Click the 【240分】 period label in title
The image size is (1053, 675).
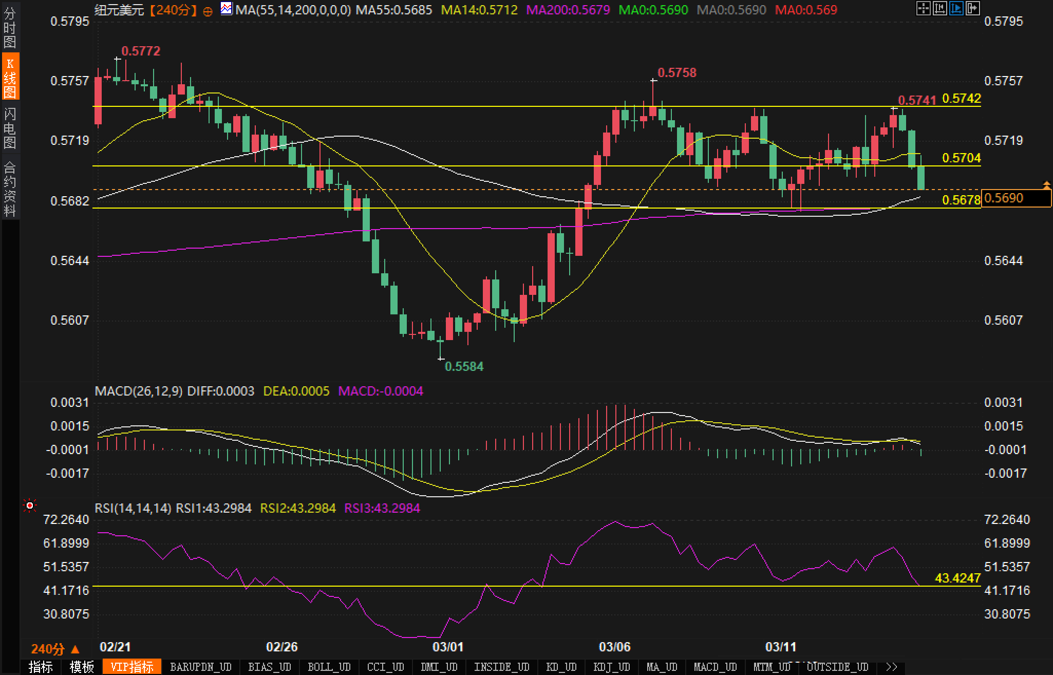point(174,10)
